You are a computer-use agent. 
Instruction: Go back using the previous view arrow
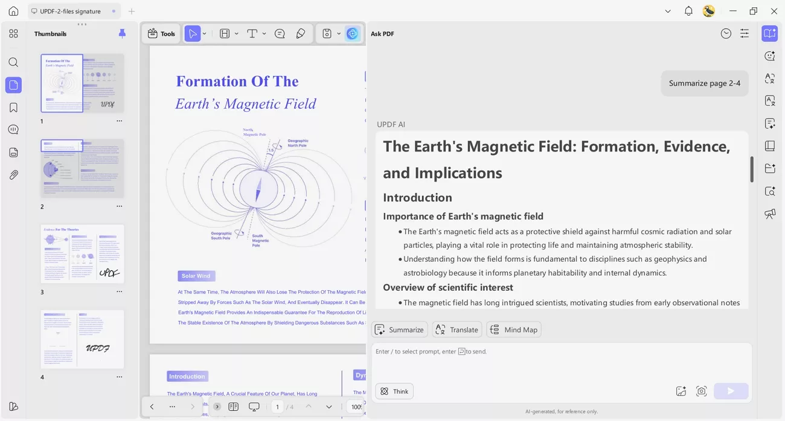[152, 407]
